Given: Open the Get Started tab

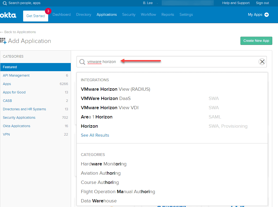Looking at the screenshot, I should (36, 16).
